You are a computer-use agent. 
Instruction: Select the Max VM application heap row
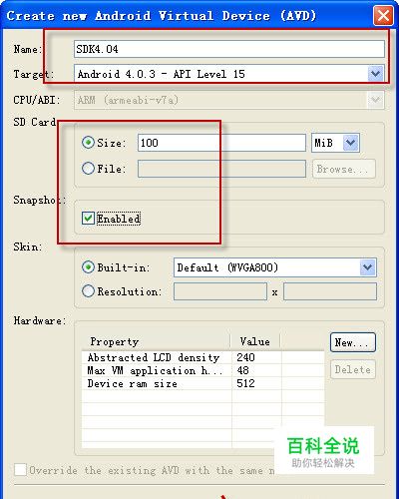click(x=202, y=370)
